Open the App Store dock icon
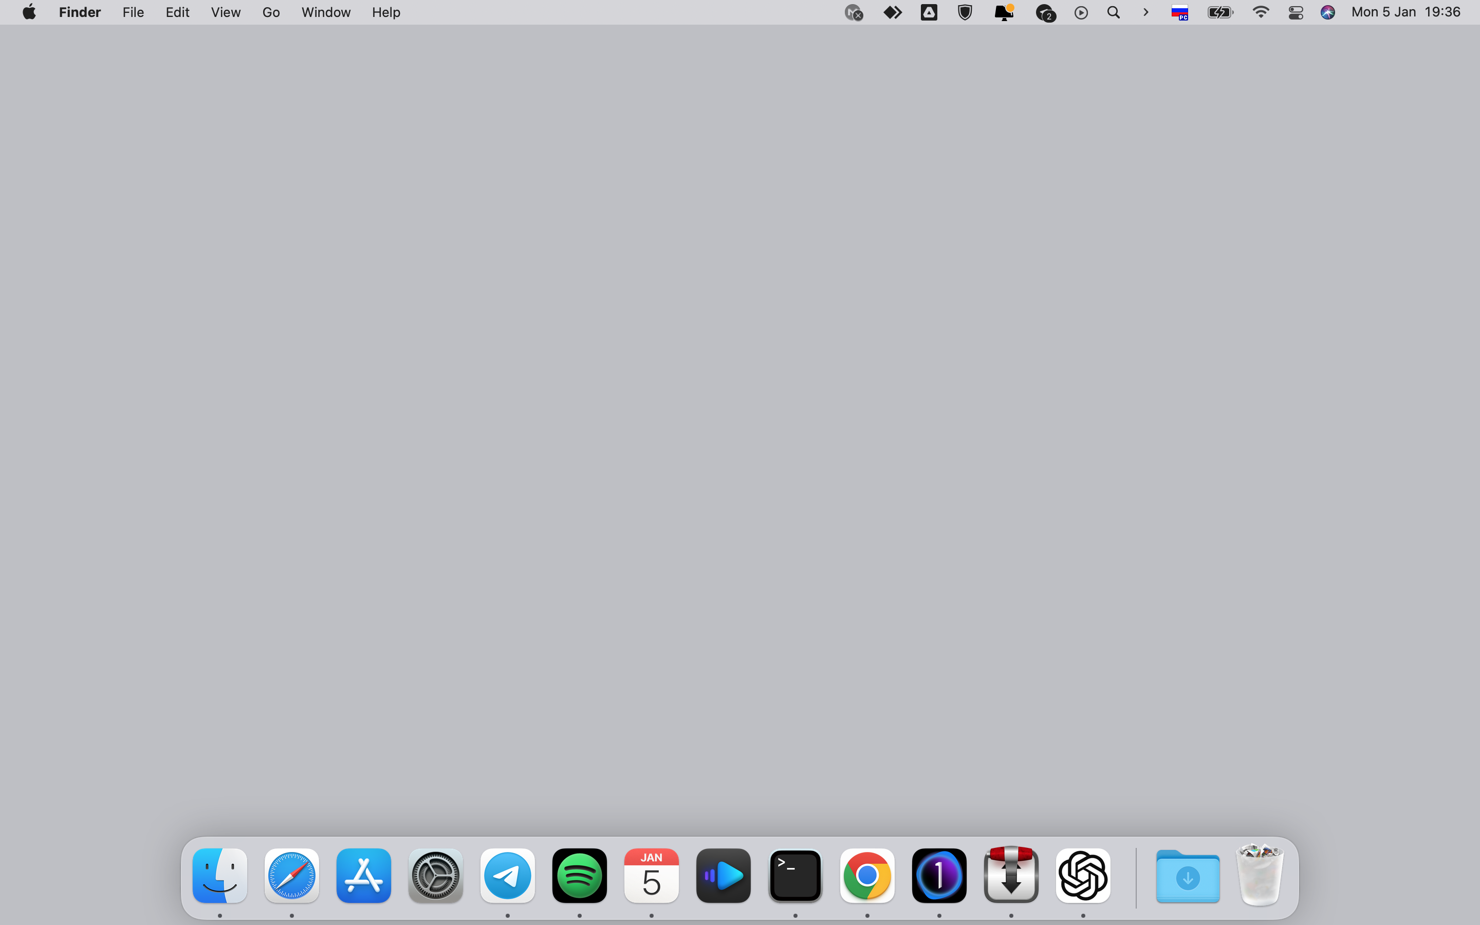The height and width of the screenshot is (925, 1480). pos(363,876)
